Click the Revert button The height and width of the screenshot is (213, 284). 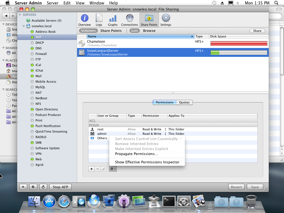click(x=236, y=187)
